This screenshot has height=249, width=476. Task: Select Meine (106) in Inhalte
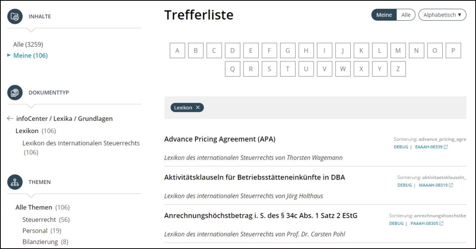click(31, 56)
